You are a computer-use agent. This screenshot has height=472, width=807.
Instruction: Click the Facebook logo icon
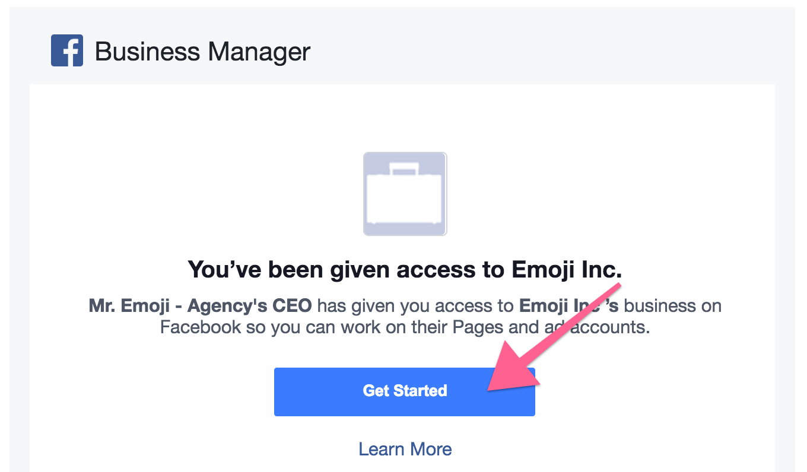point(67,51)
